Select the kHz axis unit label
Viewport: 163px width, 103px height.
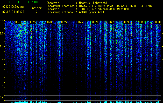2,21
